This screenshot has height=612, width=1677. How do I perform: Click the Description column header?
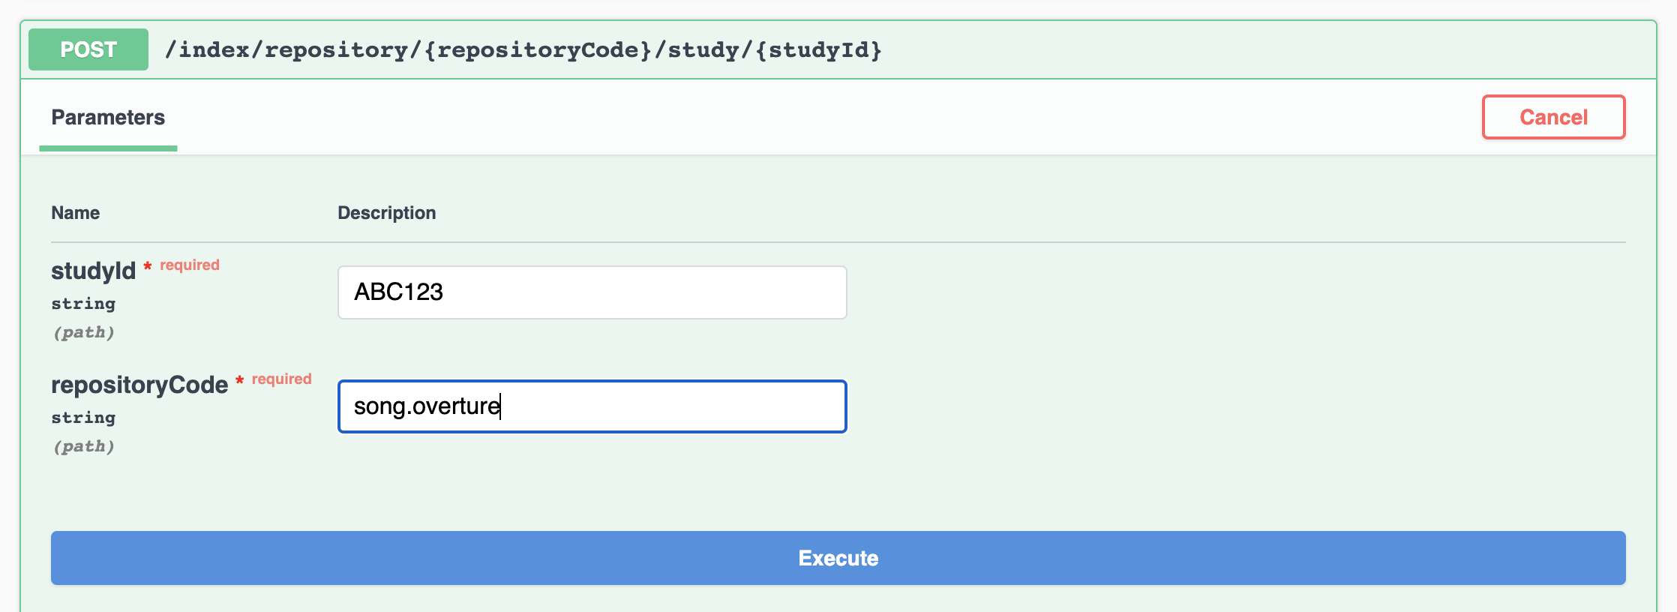pyautogui.click(x=387, y=212)
